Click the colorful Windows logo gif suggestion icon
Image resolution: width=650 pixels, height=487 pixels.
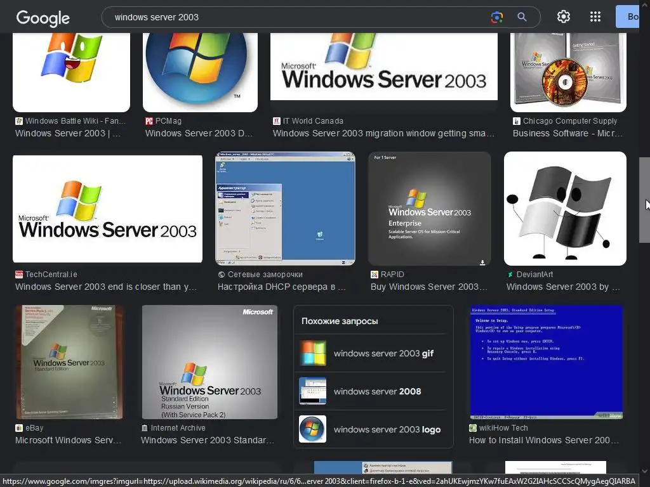[312, 353]
